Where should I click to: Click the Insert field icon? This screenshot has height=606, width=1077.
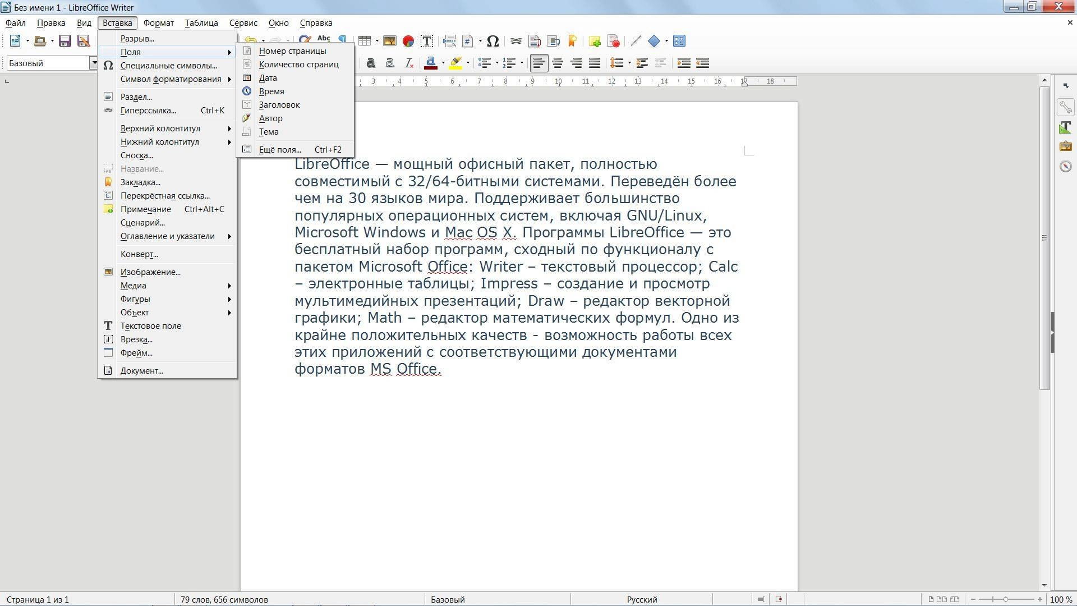(468, 41)
